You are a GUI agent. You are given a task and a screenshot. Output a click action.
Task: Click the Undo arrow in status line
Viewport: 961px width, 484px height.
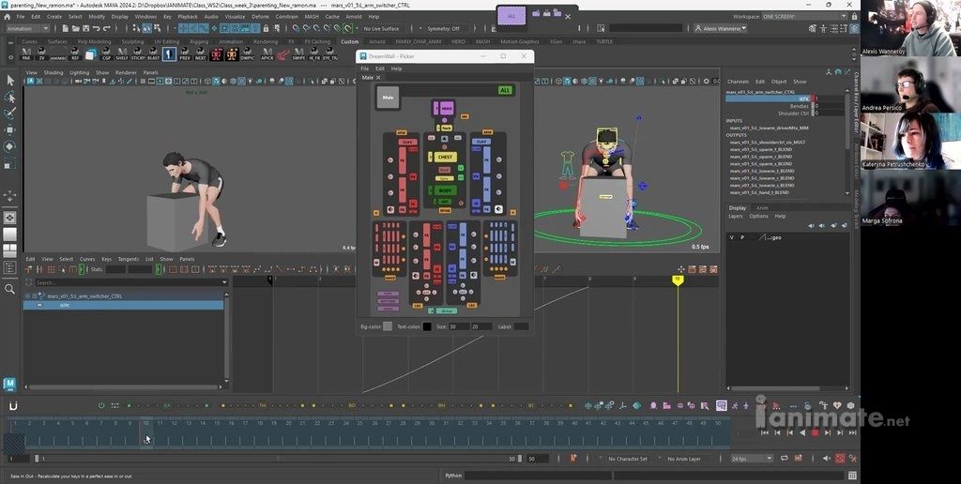pyautogui.click(x=97, y=28)
